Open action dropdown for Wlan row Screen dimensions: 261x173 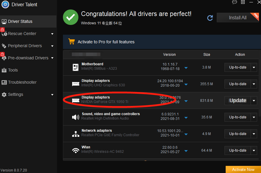[x=254, y=150]
